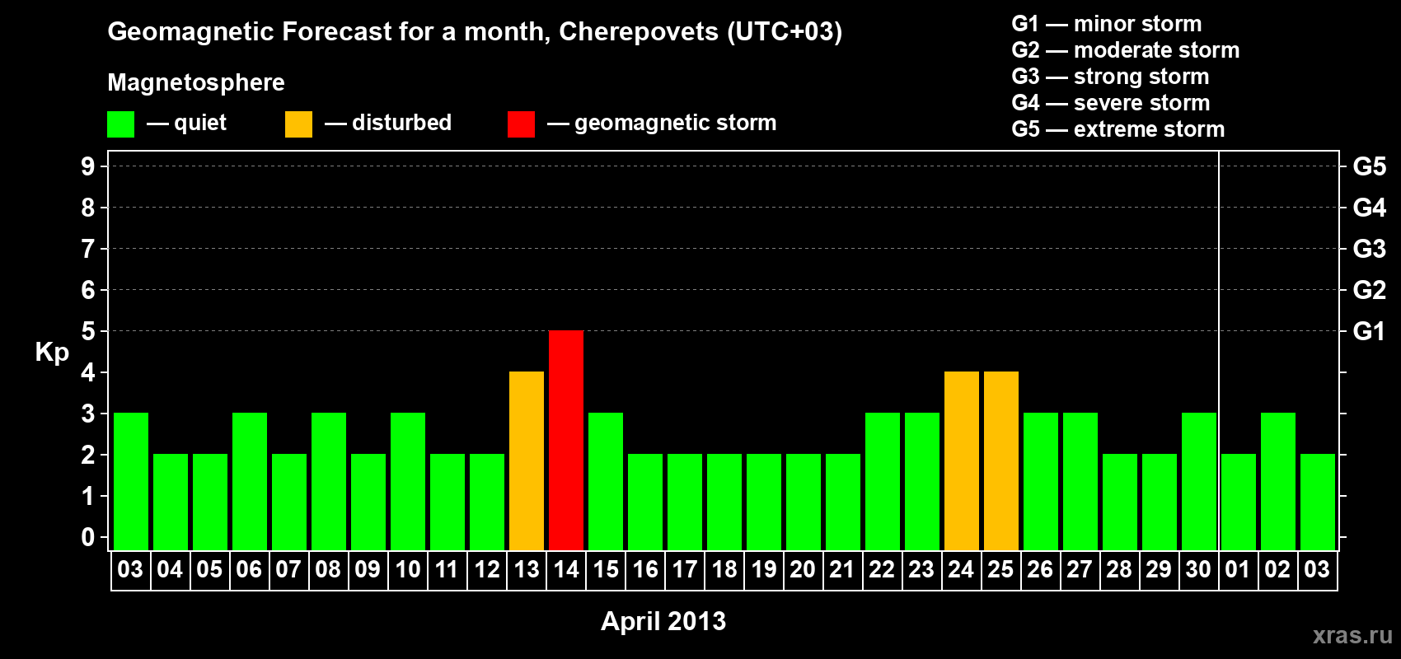Click the date label 17

pyautogui.click(x=685, y=569)
